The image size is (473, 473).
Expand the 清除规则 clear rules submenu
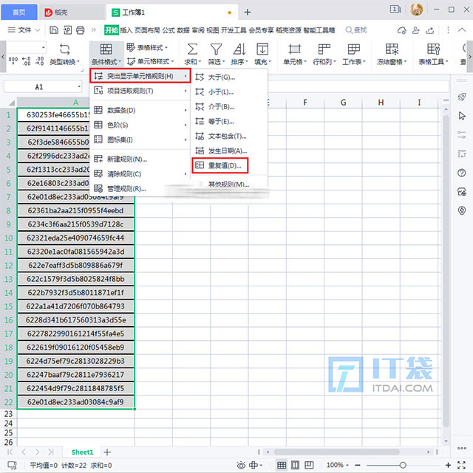point(140,173)
